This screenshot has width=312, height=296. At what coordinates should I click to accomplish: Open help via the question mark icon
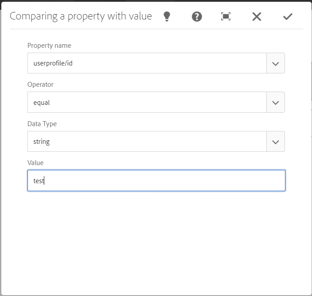(x=197, y=16)
